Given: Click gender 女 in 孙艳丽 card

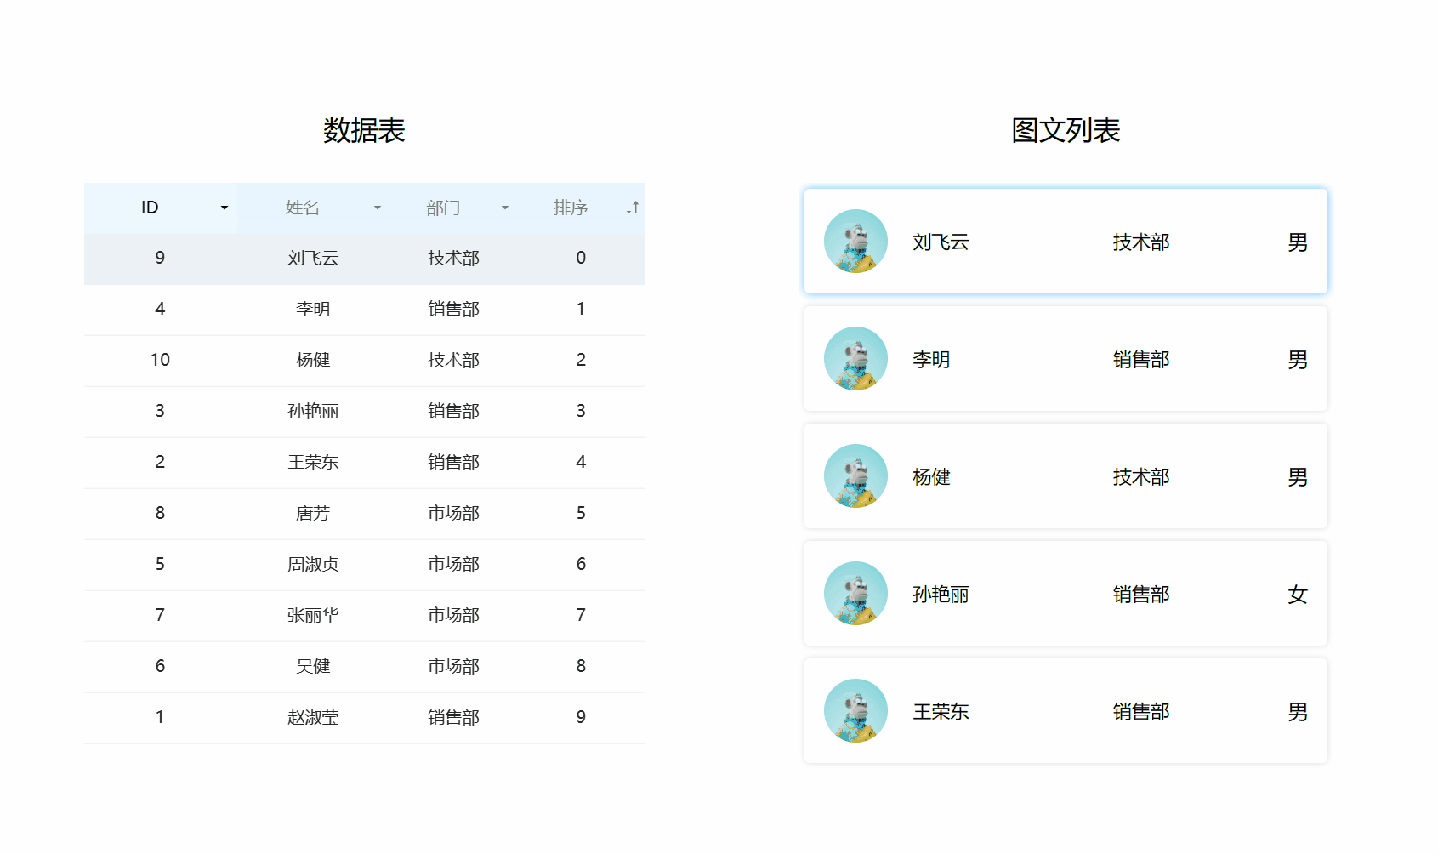Looking at the screenshot, I should pos(1298,595).
